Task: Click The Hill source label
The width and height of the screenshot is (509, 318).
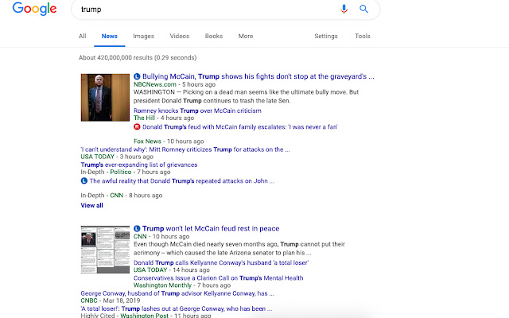Action: click(144, 118)
